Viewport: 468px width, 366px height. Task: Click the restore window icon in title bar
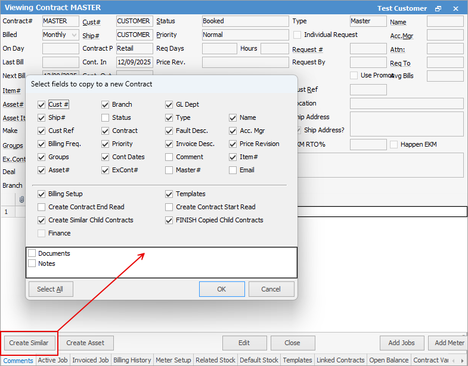[x=438, y=8]
